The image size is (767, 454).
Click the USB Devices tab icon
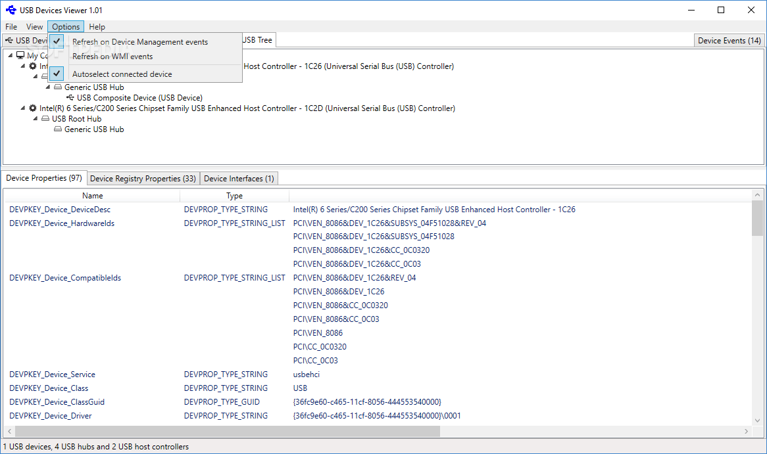[x=9, y=40]
